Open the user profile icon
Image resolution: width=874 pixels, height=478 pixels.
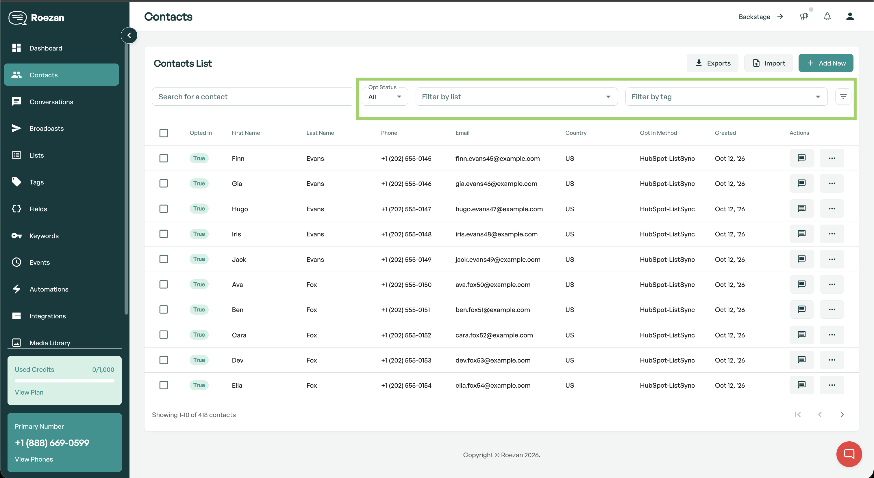850,16
